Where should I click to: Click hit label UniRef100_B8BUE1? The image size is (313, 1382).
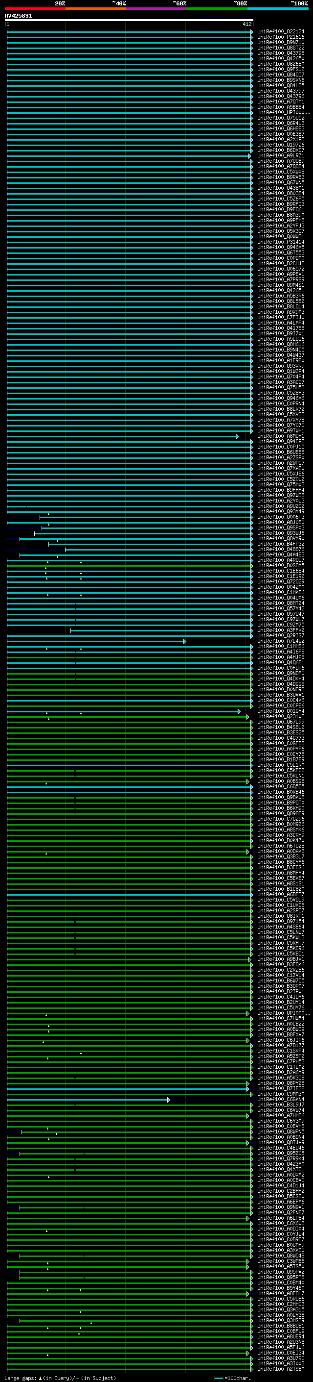[x=281, y=1326]
